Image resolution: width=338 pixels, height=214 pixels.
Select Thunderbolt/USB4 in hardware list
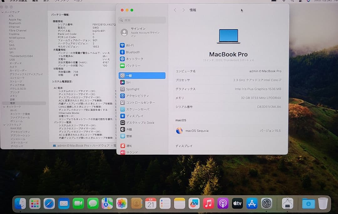click(x=21, y=56)
